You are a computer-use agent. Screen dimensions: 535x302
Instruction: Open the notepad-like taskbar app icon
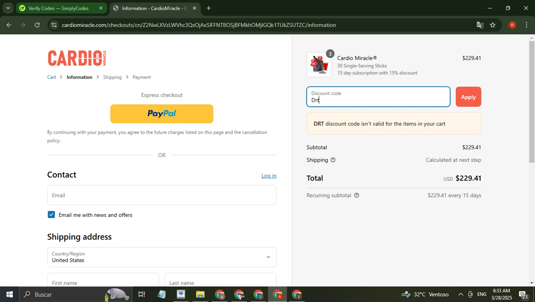pos(161,295)
